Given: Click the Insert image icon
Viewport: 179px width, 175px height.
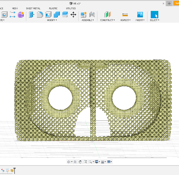Looking at the screenshot, I should (x=140, y=15).
